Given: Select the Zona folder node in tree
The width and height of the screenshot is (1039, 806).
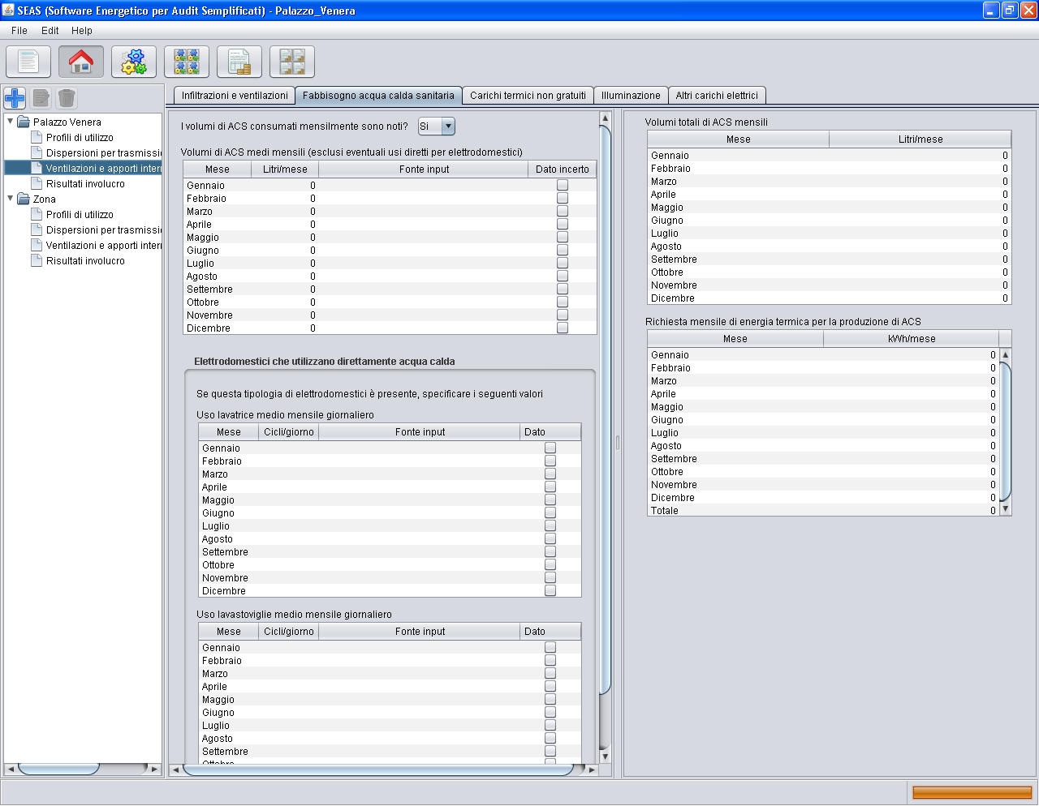Looking at the screenshot, I should pyautogui.click(x=37, y=199).
